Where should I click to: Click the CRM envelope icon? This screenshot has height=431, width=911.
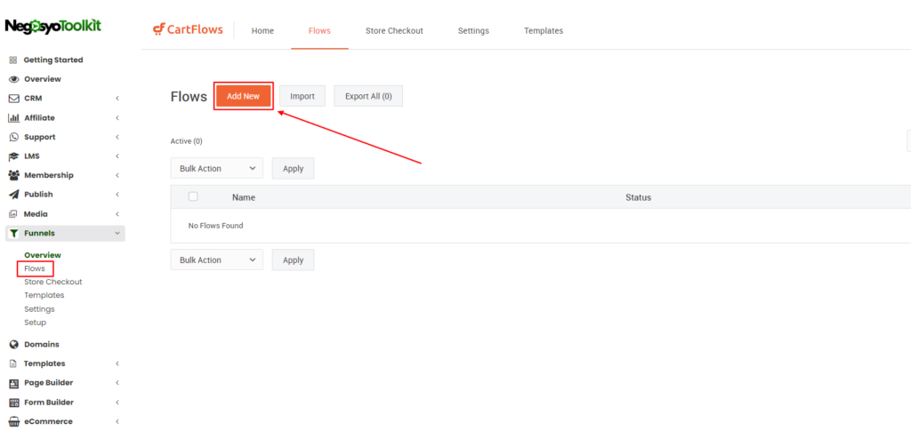pos(14,99)
